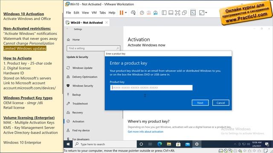Click the Cortana circle taskbar icon
This screenshot has width=273, height=153.
point(141,144)
